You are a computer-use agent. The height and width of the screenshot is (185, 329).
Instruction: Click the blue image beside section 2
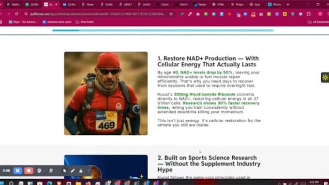pos(106,167)
